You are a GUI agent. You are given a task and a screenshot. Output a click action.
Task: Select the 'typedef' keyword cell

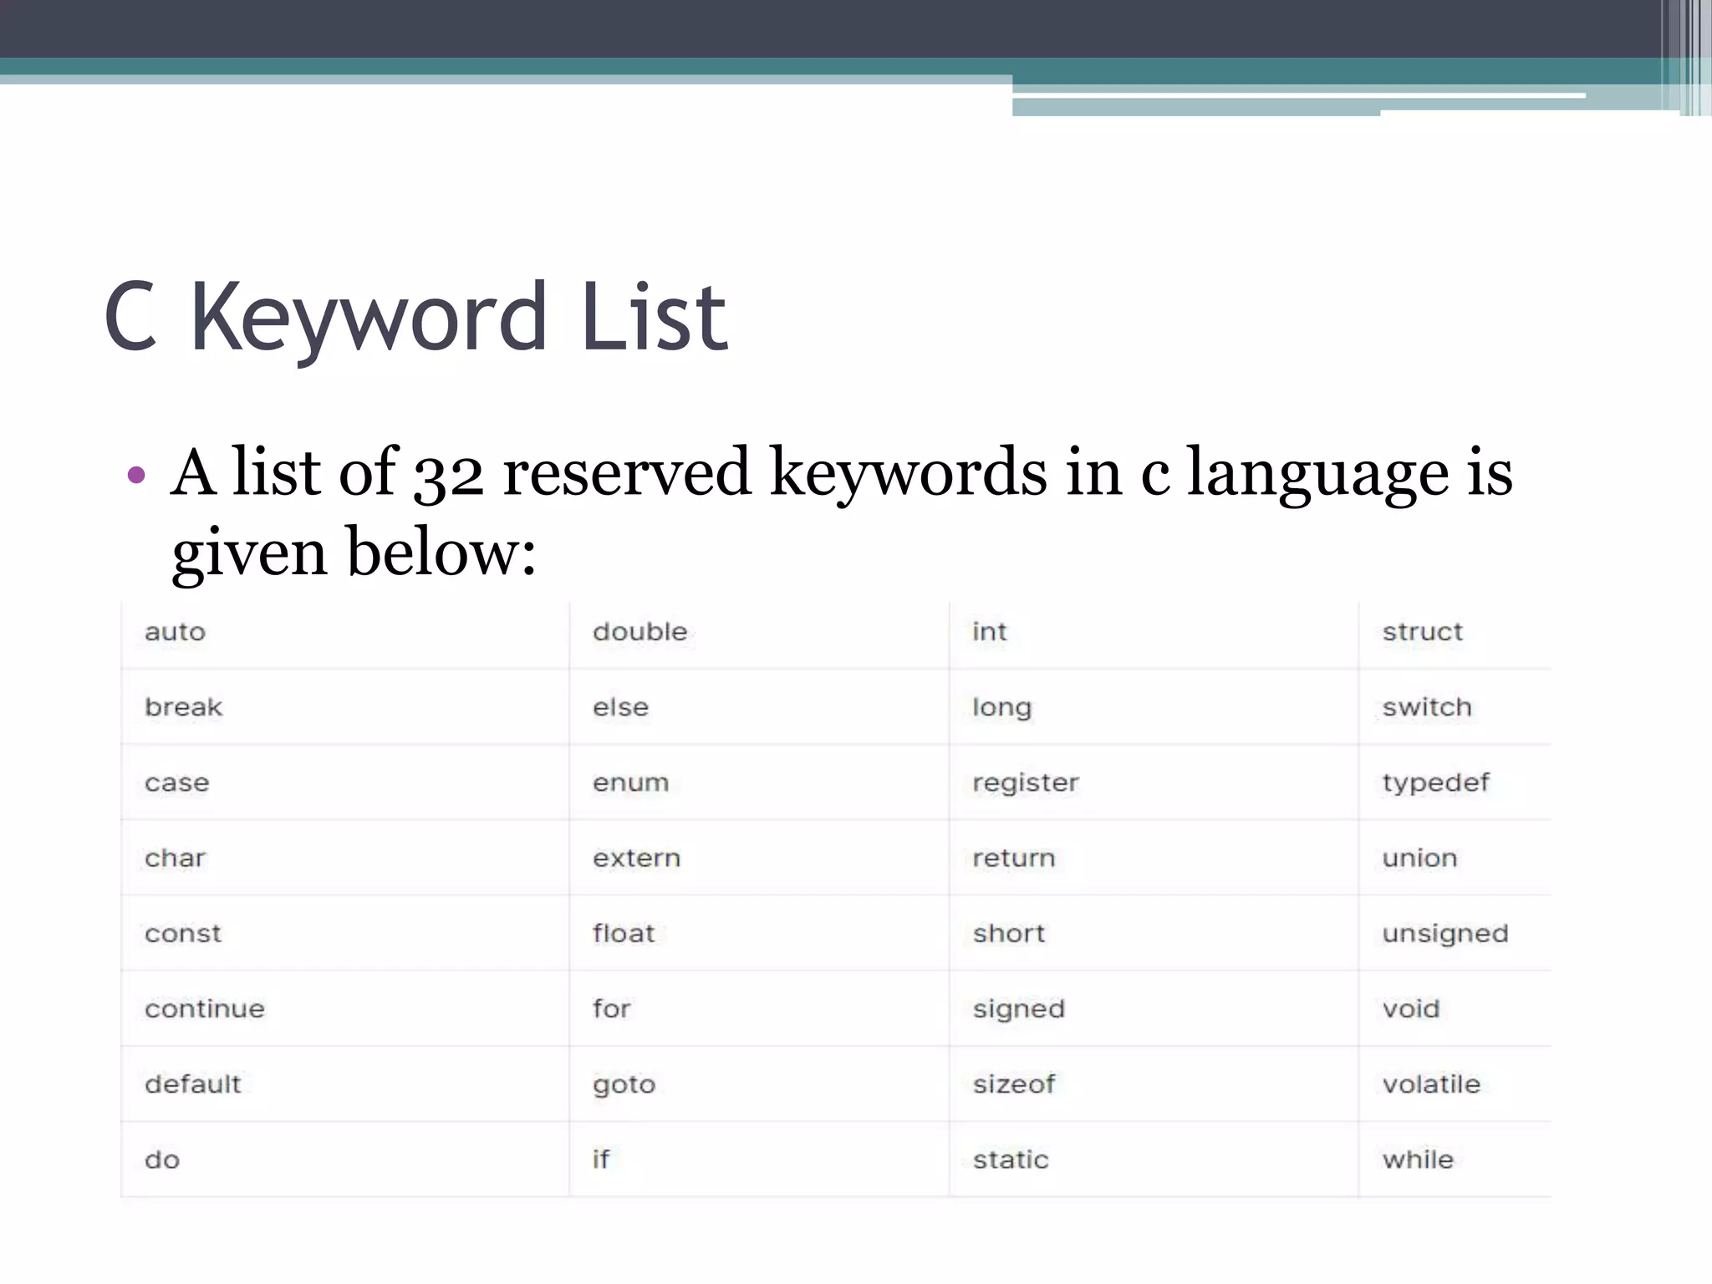click(1434, 782)
